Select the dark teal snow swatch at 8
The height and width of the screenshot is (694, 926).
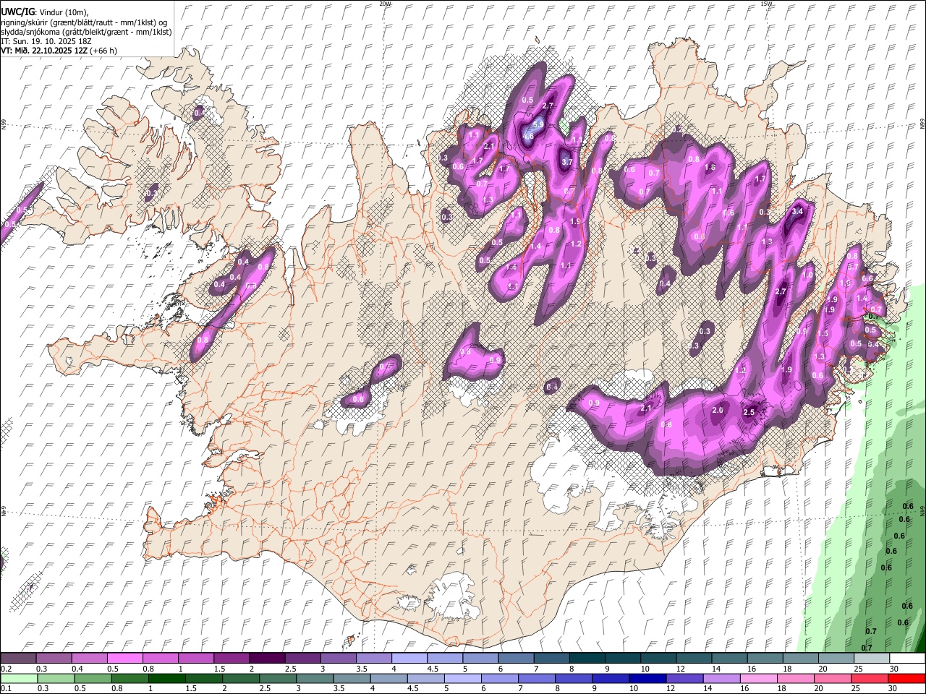coord(587,658)
